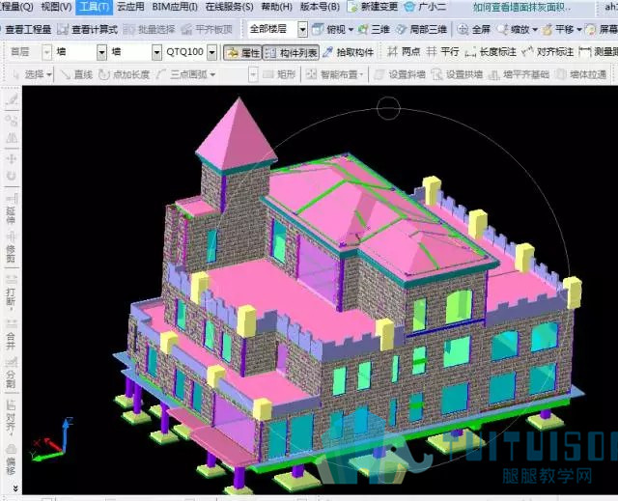Click the 新建变更 button
618x501 pixels.
pyautogui.click(x=374, y=7)
